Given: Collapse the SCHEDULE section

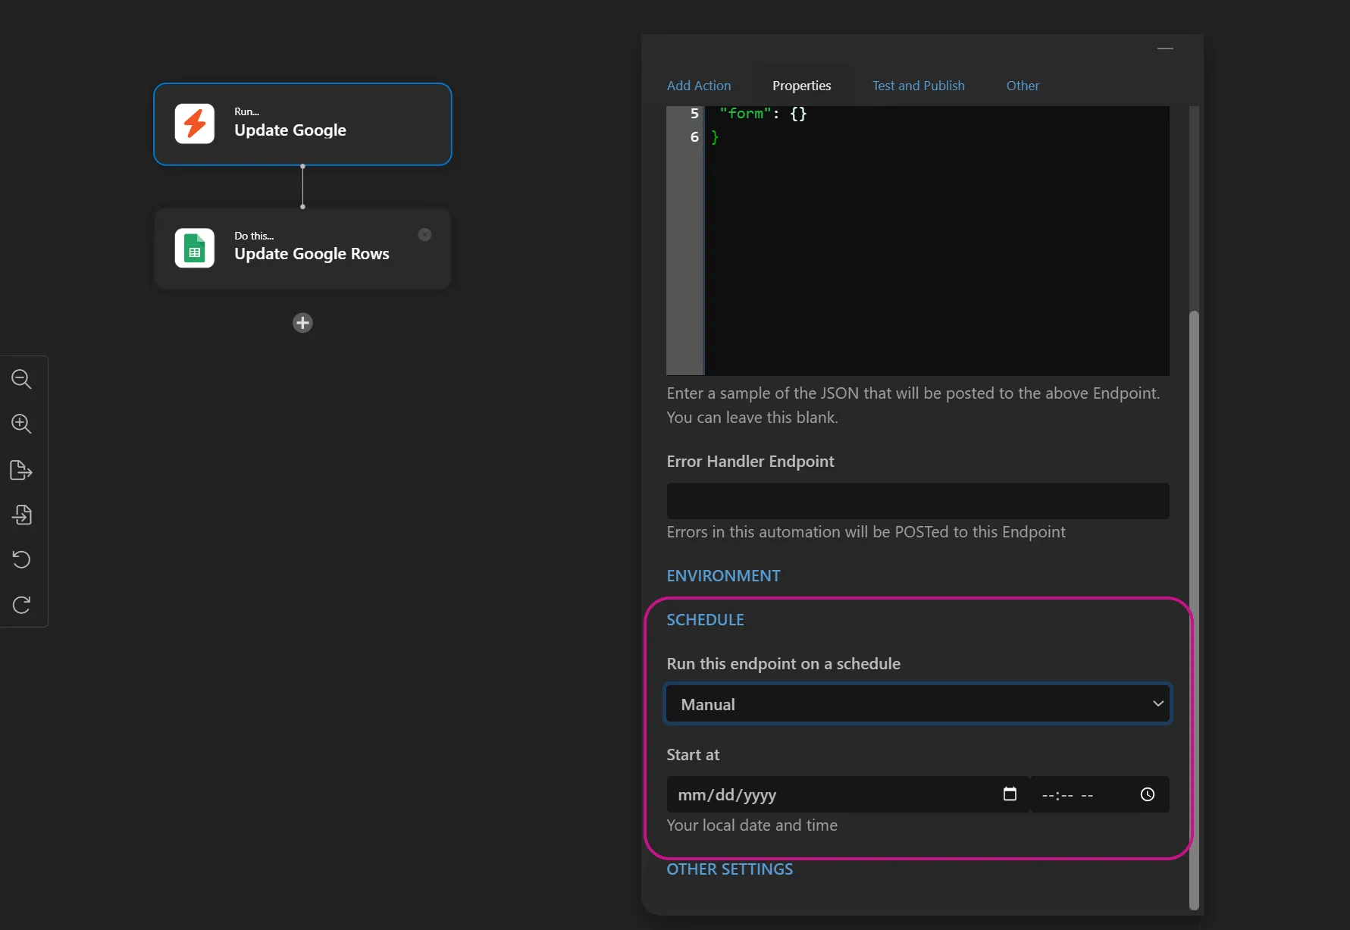Looking at the screenshot, I should (705, 620).
